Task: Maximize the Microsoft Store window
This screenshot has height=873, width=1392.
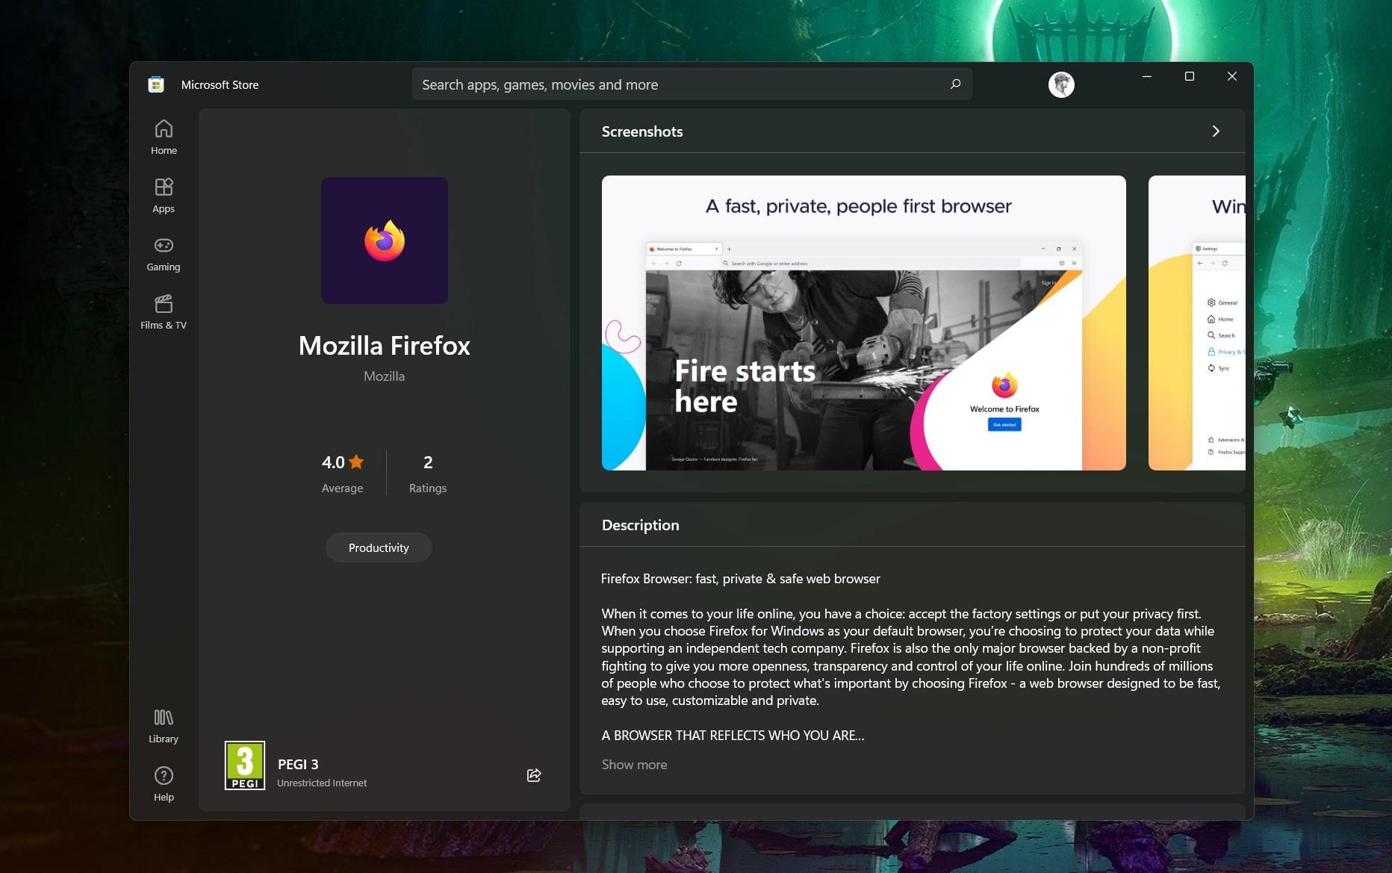Action: pyautogui.click(x=1190, y=76)
